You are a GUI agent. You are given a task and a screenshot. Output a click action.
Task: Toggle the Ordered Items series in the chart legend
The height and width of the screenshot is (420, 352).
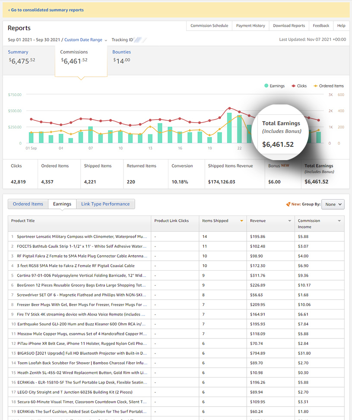pos(329,86)
